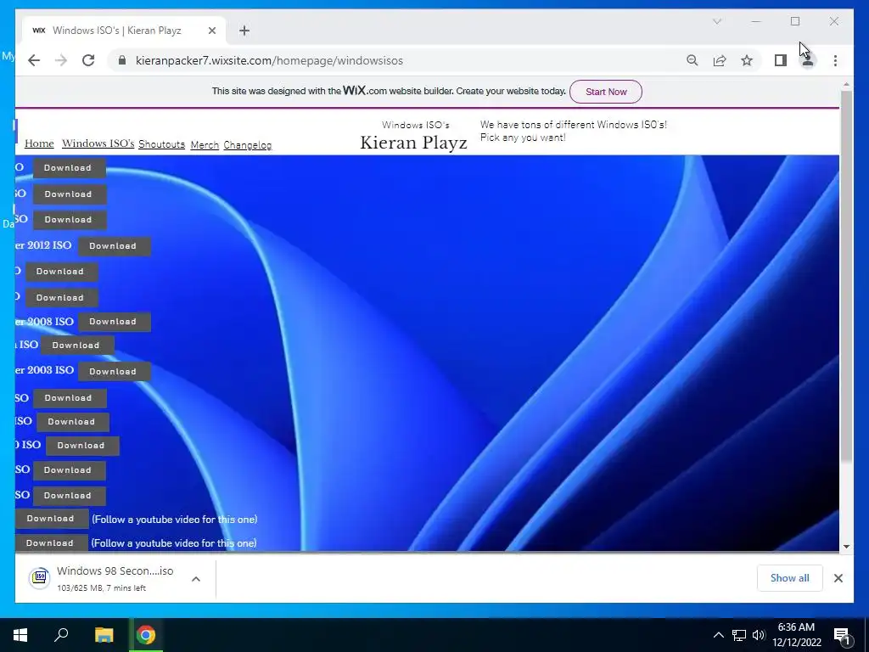Open the tab search chevron
This screenshot has height=652, width=869.
coord(716,21)
